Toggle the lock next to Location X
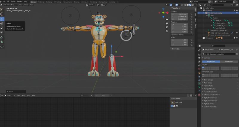 pos(191,14)
